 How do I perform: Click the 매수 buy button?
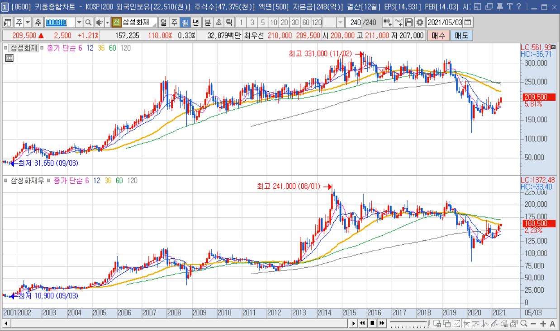click(438, 36)
